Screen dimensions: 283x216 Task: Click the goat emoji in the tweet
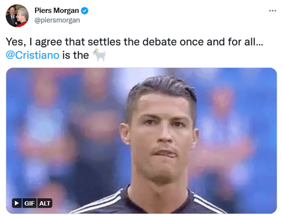99,55
